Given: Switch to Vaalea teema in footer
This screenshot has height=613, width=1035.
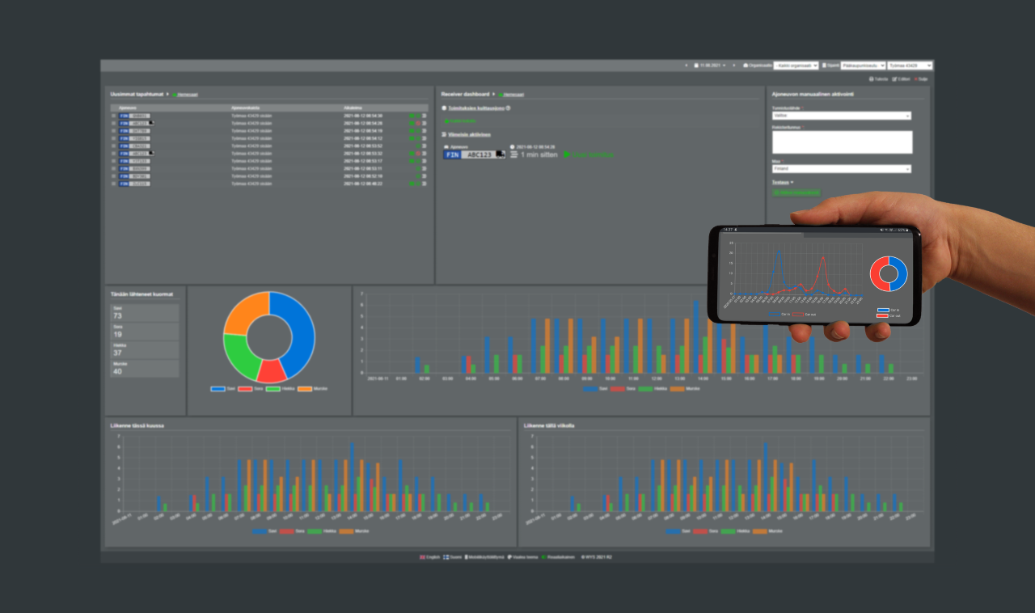Looking at the screenshot, I should pos(523,557).
